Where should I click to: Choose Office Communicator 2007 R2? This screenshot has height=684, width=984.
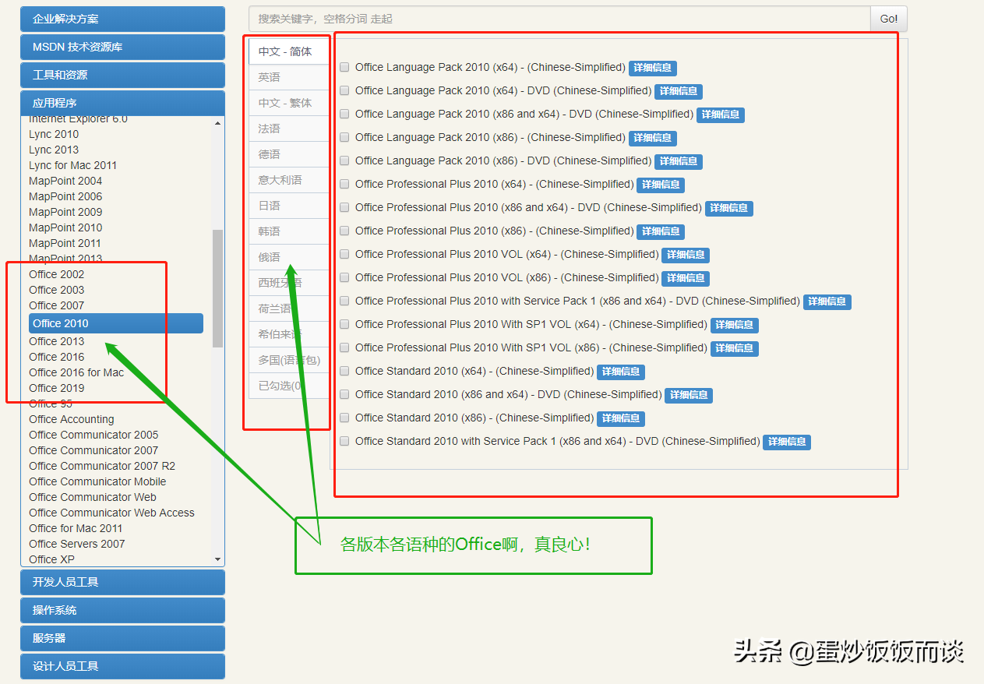(x=102, y=466)
